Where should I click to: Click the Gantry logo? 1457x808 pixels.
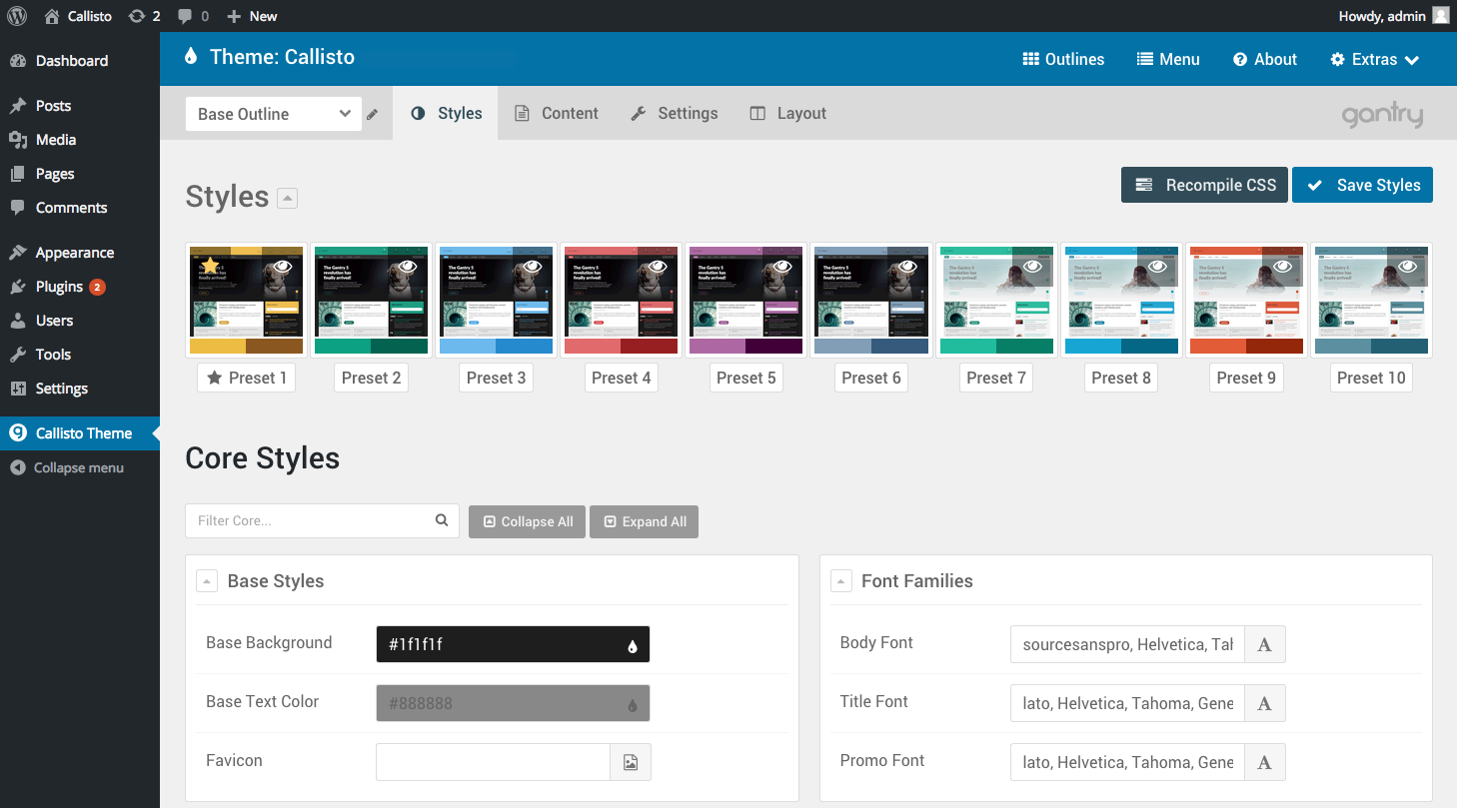1382,114
